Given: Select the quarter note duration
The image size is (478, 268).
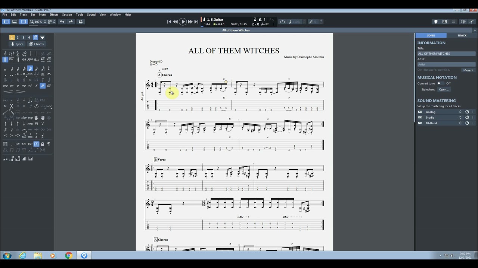Looking at the screenshot, I should (18, 69).
